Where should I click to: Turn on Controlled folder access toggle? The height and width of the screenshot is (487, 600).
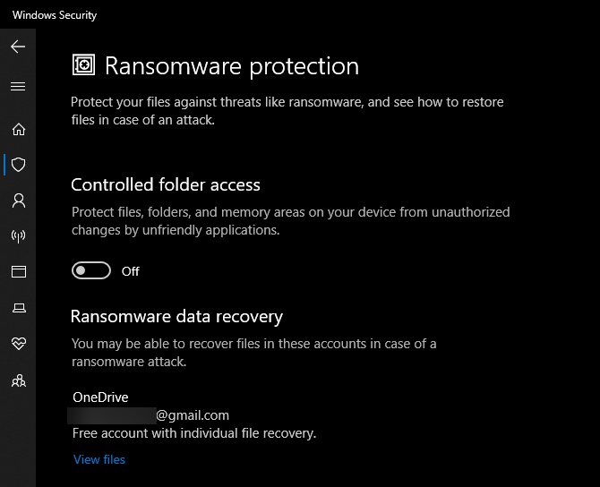point(91,270)
